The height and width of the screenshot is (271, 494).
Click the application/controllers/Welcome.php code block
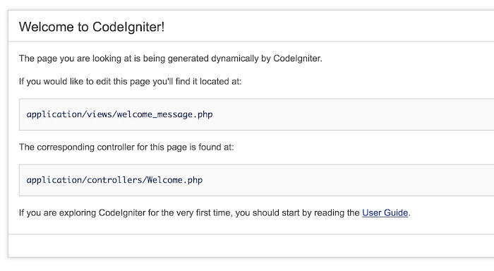tap(256, 180)
